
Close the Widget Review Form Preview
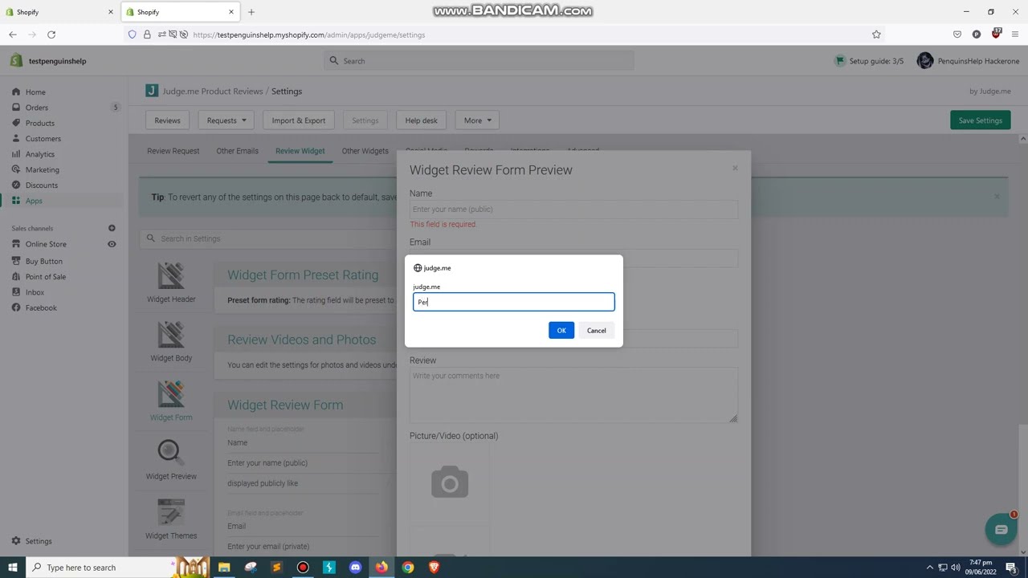point(735,168)
